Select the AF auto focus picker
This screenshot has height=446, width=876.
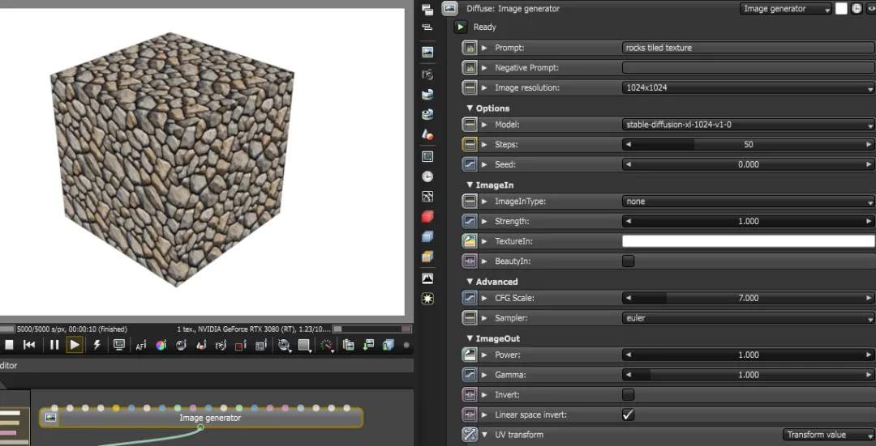[141, 346]
